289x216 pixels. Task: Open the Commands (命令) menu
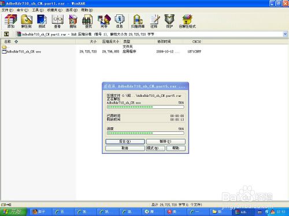click(23, 10)
